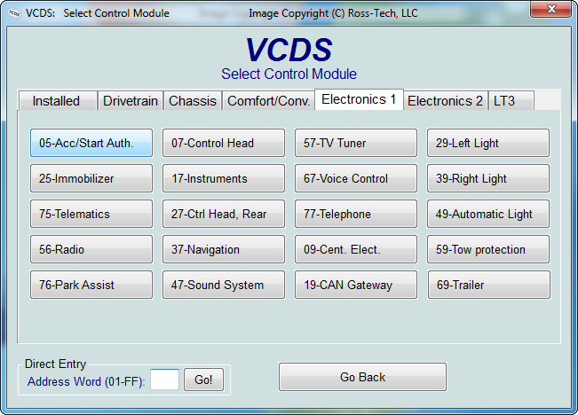Choose the 67-Voice Control module
578x415 pixels.
pos(356,178)
